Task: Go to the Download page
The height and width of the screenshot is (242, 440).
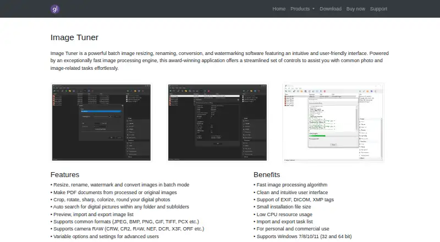Action: point(331,9)
